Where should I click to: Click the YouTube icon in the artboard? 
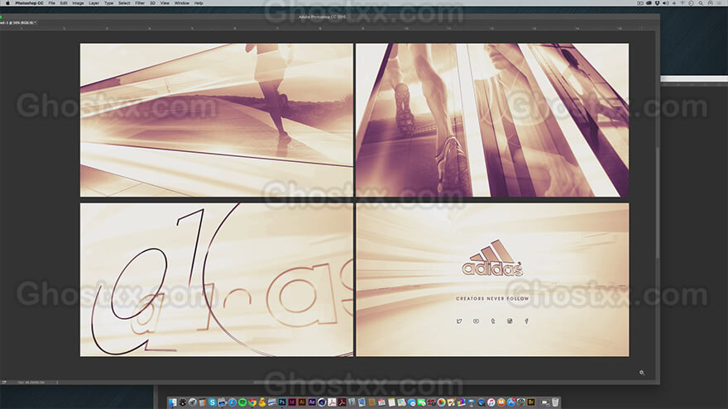pos(476,321)
